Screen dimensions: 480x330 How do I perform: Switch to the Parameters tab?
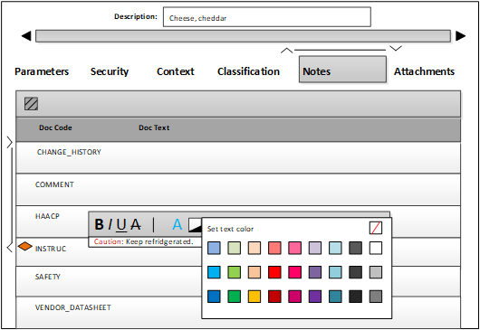click(x=42, y=71)
